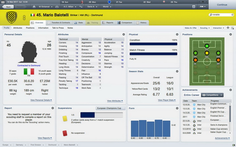The width and height of the screenshot is (236, 147).
Task: Click the Back button
Action: tap(8, 7)
